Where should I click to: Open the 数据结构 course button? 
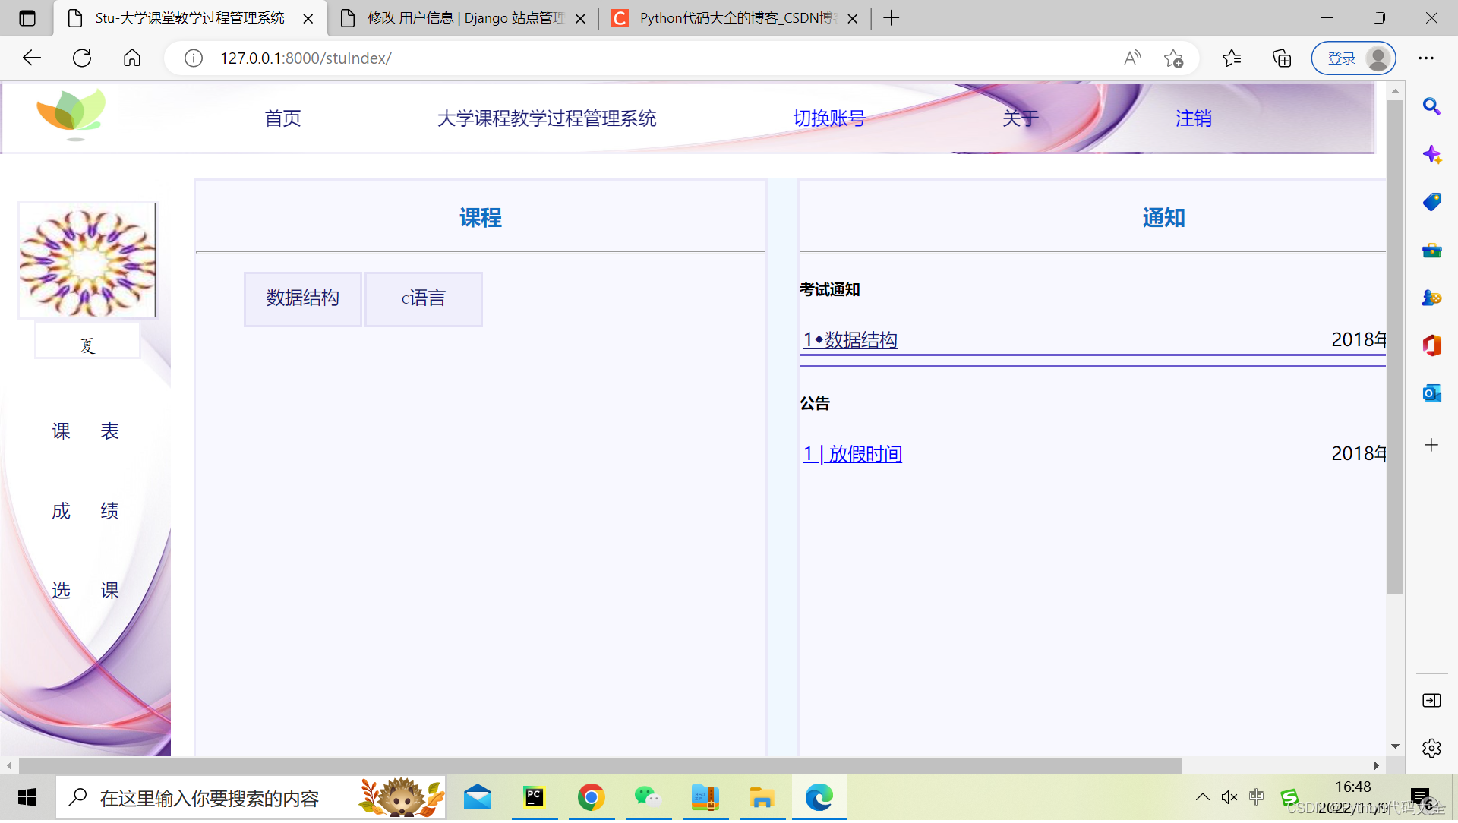click(x=302, y=298)
